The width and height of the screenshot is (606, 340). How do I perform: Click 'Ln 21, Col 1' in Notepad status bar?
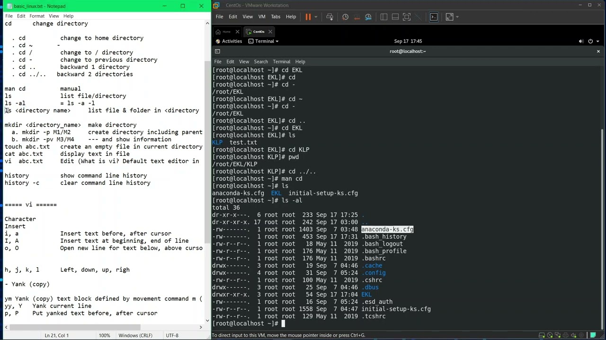57,335
